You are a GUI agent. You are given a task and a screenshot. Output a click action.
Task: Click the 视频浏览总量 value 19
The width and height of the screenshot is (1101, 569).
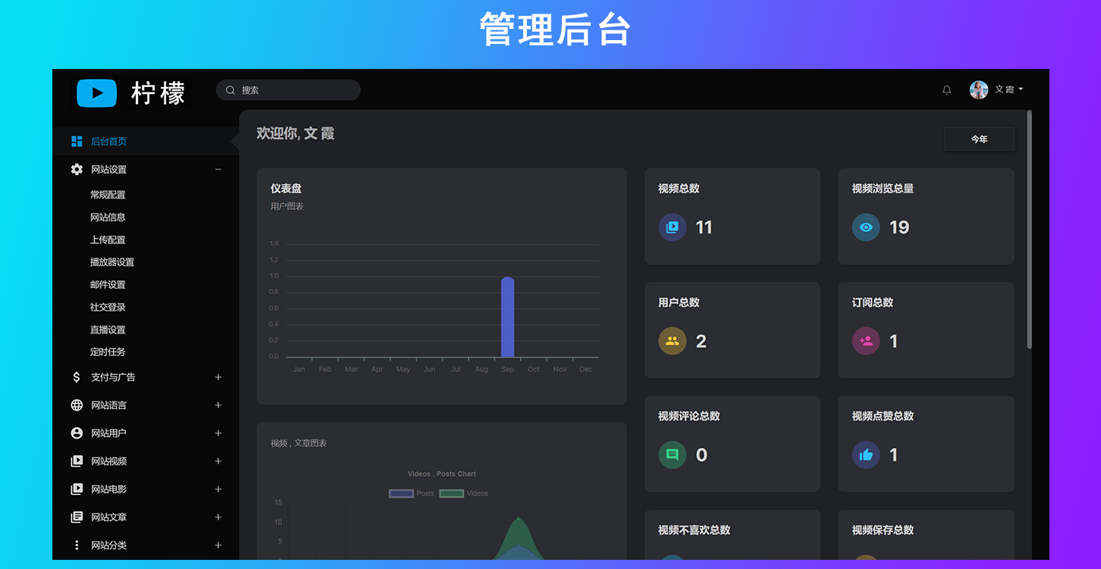899,227
